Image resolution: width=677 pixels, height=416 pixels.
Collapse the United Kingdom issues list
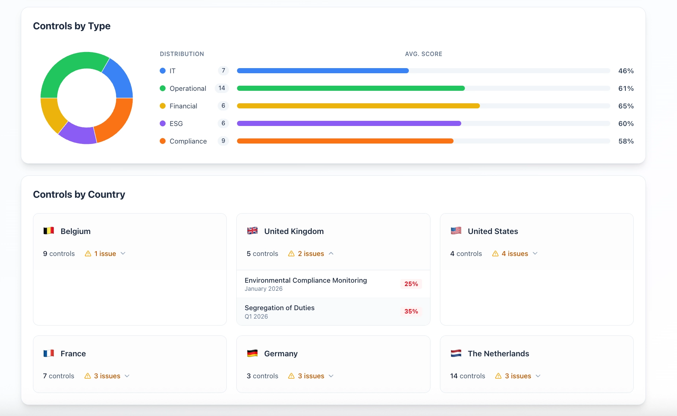pyautogui.click(x=332, y=253)
